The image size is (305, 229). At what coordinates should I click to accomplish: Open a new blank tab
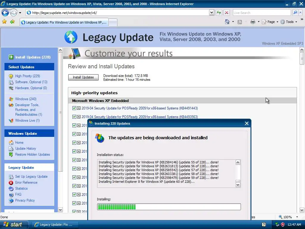113,23
